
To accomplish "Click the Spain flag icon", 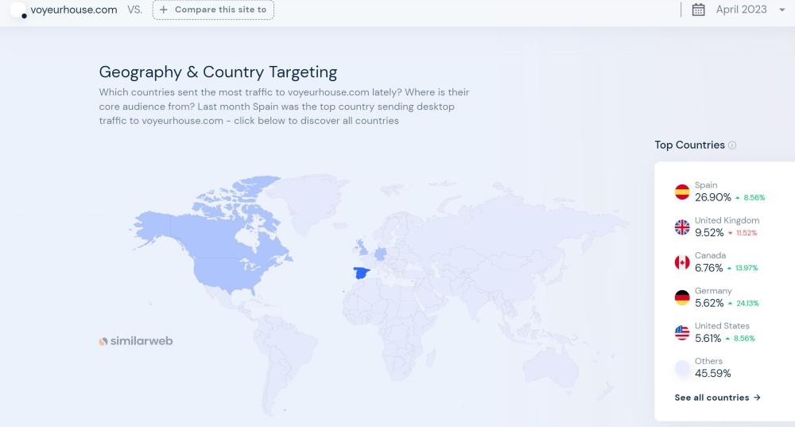I will click(x=682, y=192).
